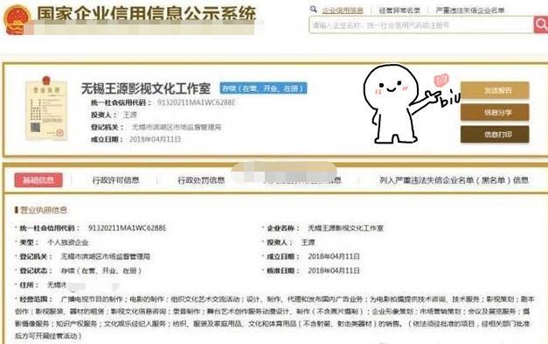Screen dimensions: 548x344
Task: Click the 核准日期 value 2018年04月11日
Action: (333, 270)
